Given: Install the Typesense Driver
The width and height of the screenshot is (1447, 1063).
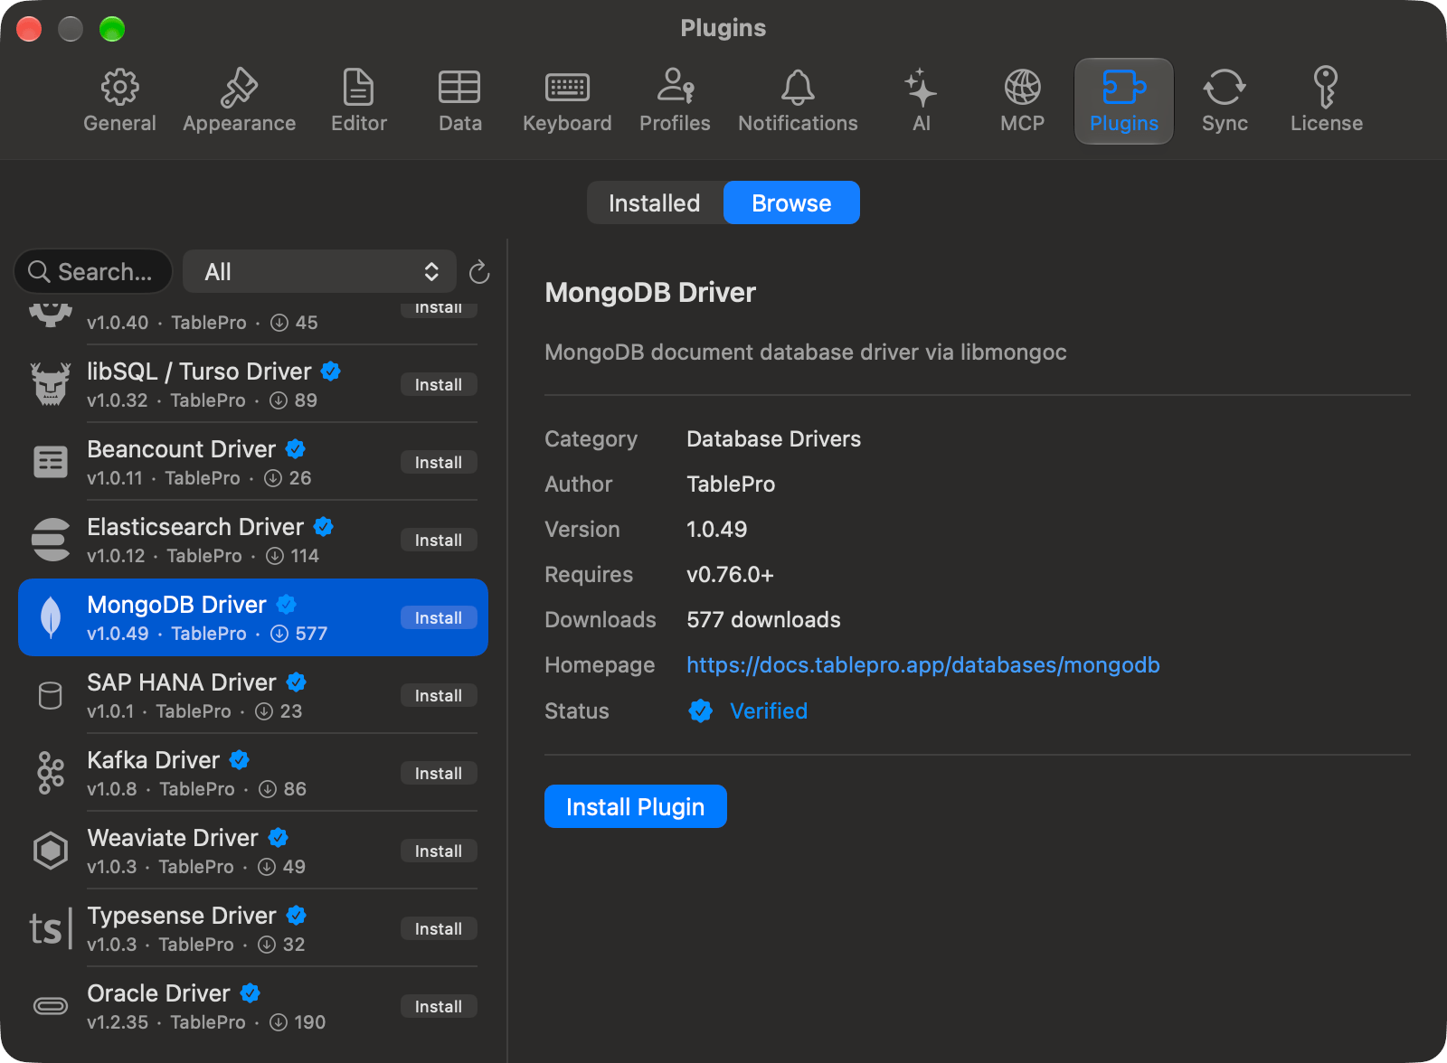Looking at the screenshot, I should click(439, 929).
